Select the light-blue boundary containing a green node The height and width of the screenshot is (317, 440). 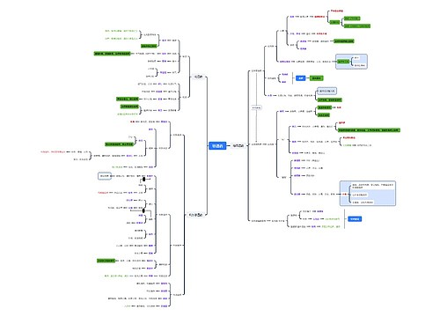(x=351, y=62)
